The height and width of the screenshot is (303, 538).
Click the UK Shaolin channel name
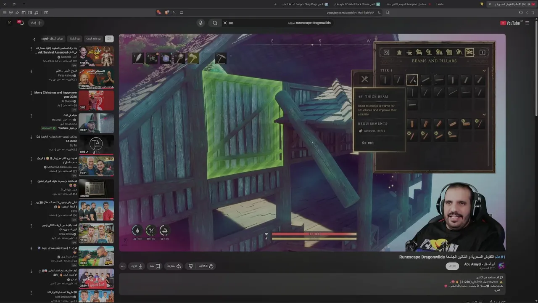(68, 101)
